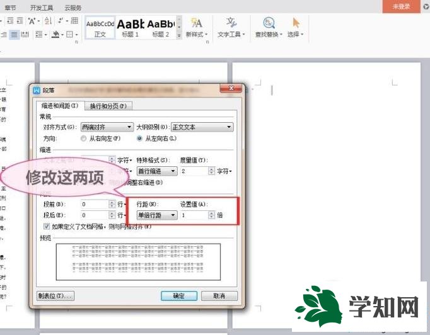Click the grid icon beside paragraph marks
This screenshot has height=335, width=430.
click(74, 21)
